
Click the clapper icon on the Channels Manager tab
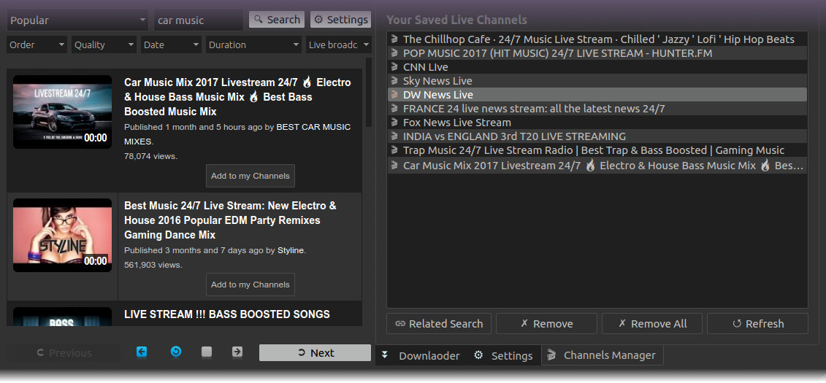[x=551, y=355]
